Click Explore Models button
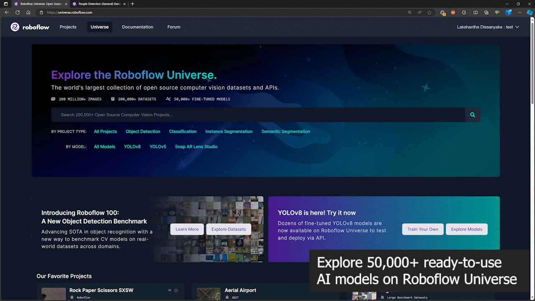535x301 pixels. [466, 229]
